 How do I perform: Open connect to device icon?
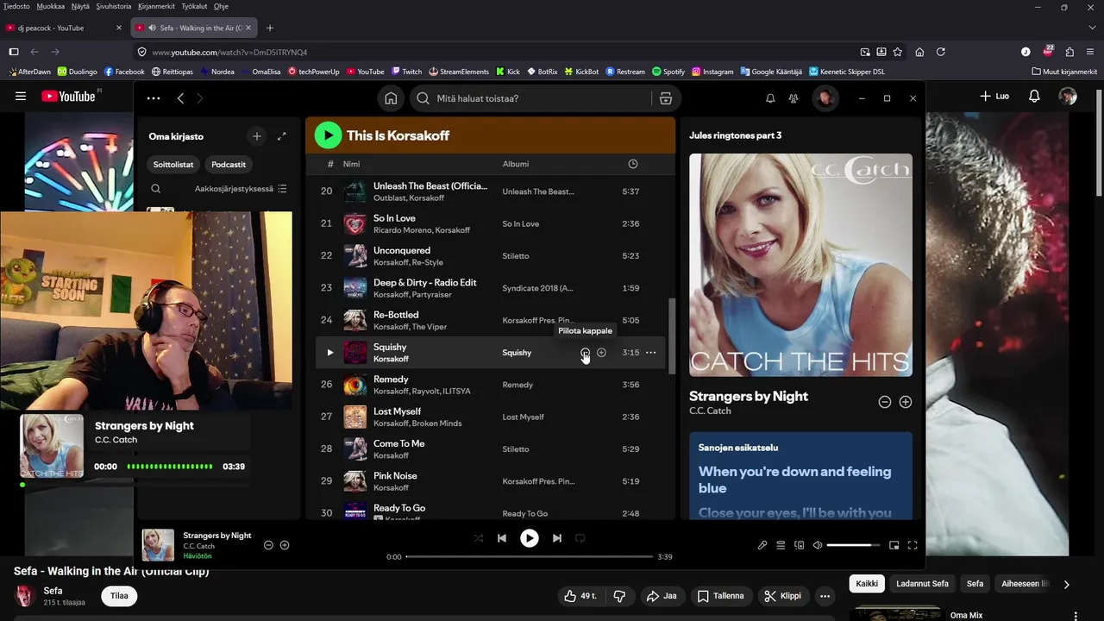coord(800,545)
